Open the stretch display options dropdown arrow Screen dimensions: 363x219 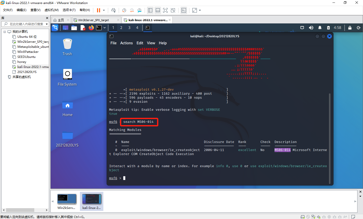[x=200, y=10]
